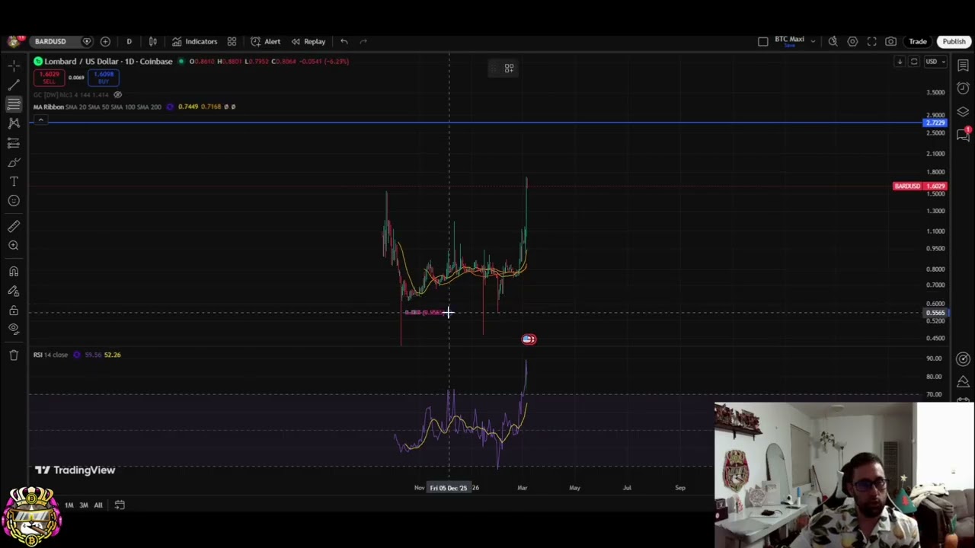Screen dimensions: 975x548
Task: Click the Trade button
Action: (917, 42)
